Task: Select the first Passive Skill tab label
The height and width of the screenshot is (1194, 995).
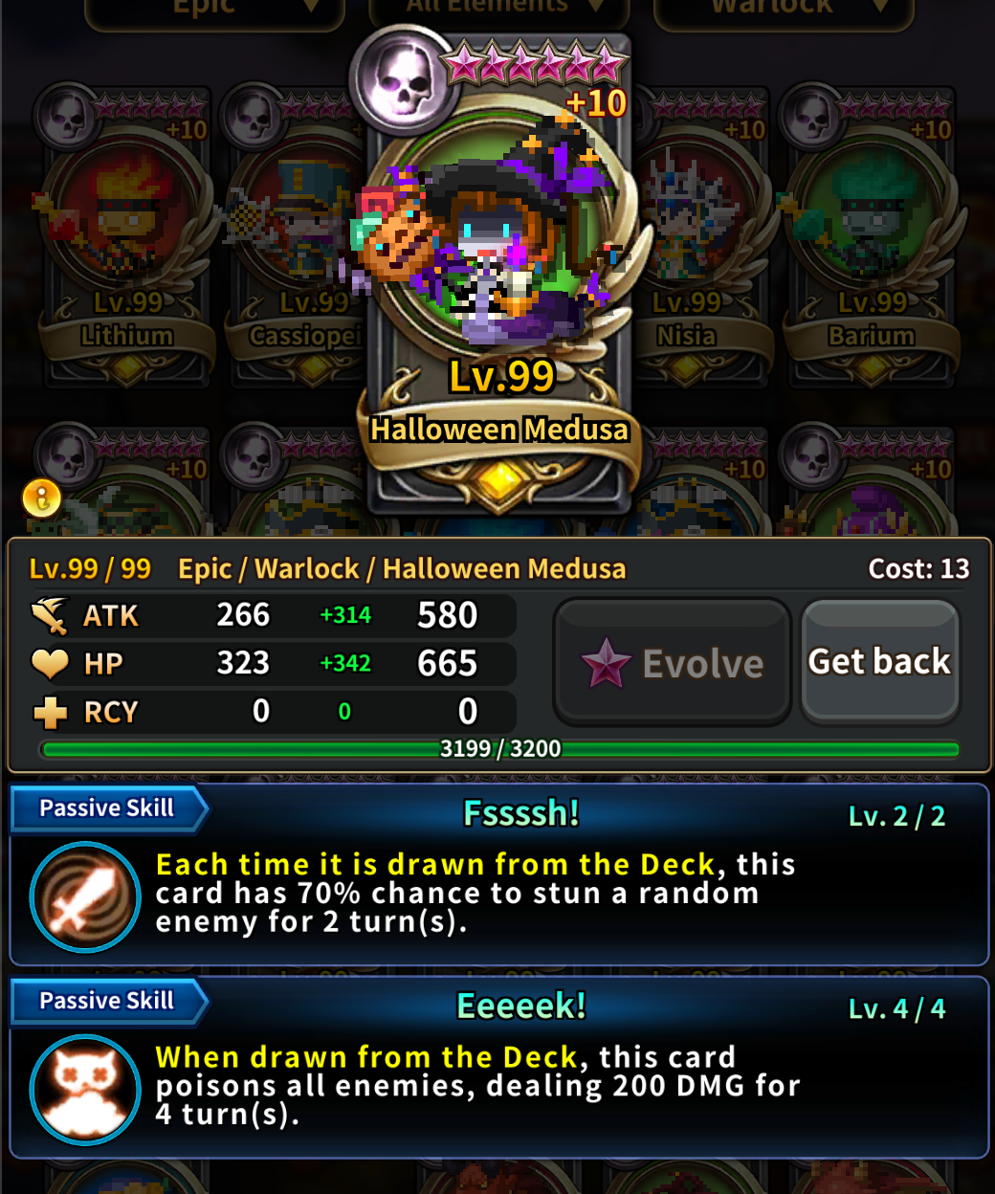Action: 107,808
